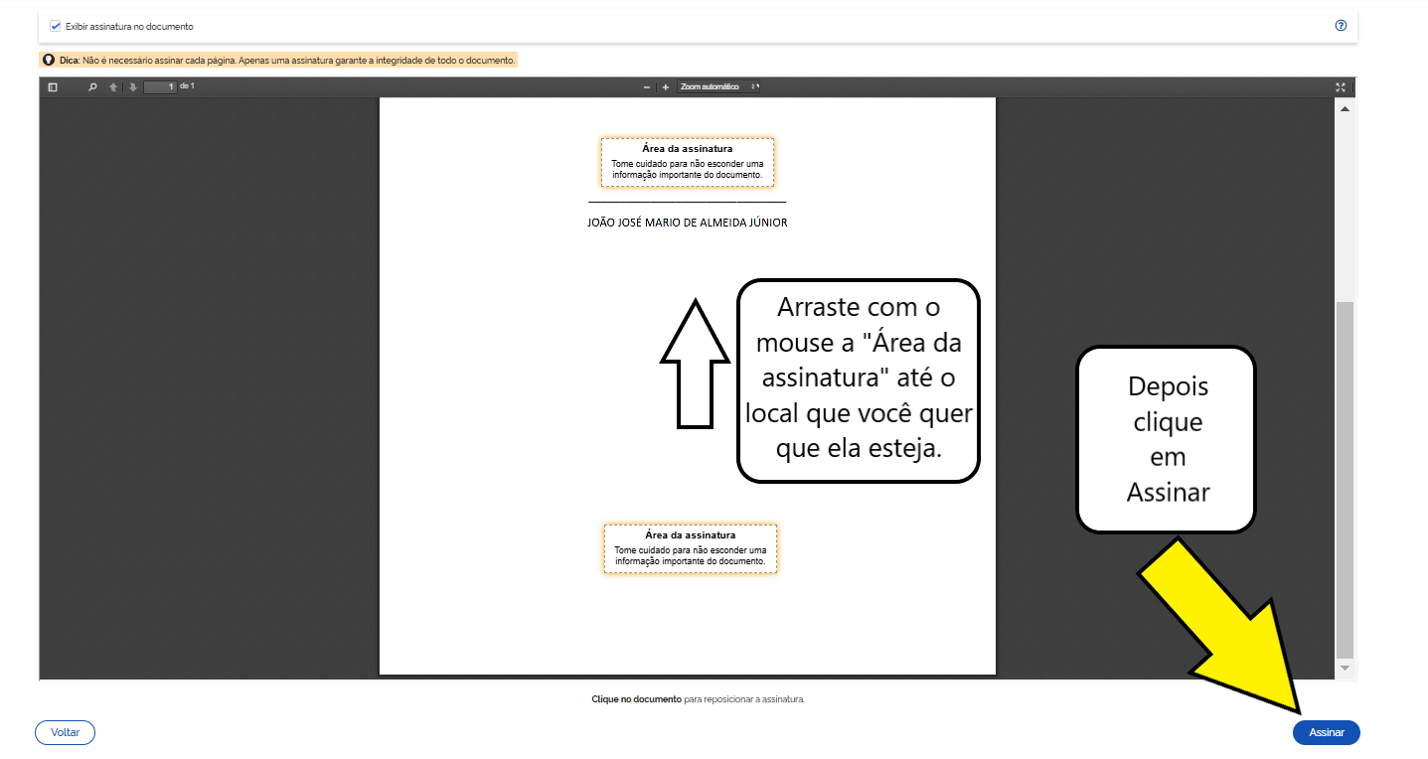The image size is (1428, 759).
Task: Click the signature line above the signer name
Action: point(687,203)
